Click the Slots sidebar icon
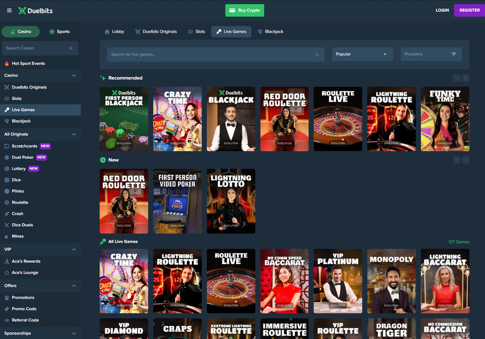The width and height of the screenshot is (485, 339). [x=7, y=98]
